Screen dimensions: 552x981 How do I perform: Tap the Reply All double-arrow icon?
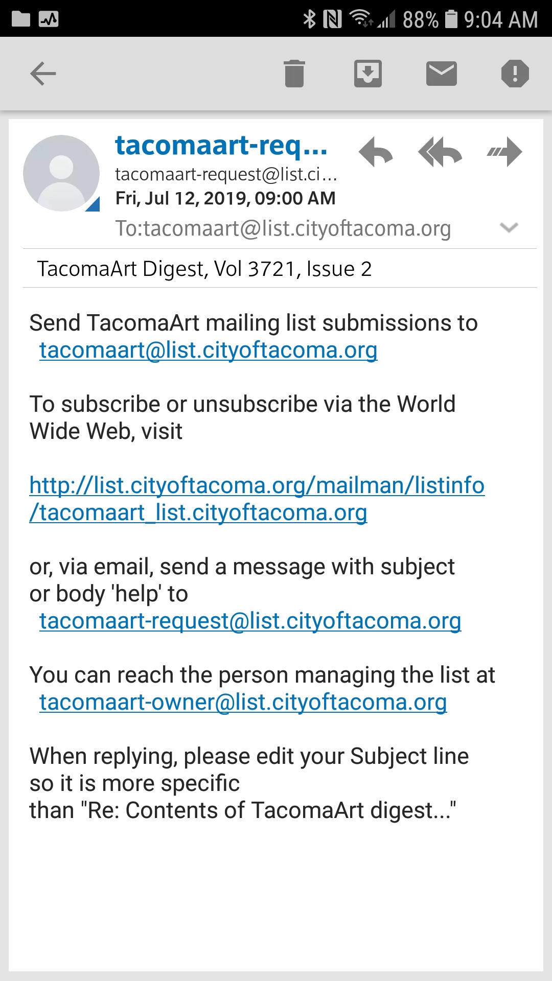[x=440, y=152]
